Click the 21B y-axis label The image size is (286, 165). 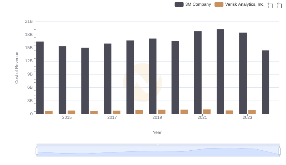pyautogui.click(x=29, y=21)
